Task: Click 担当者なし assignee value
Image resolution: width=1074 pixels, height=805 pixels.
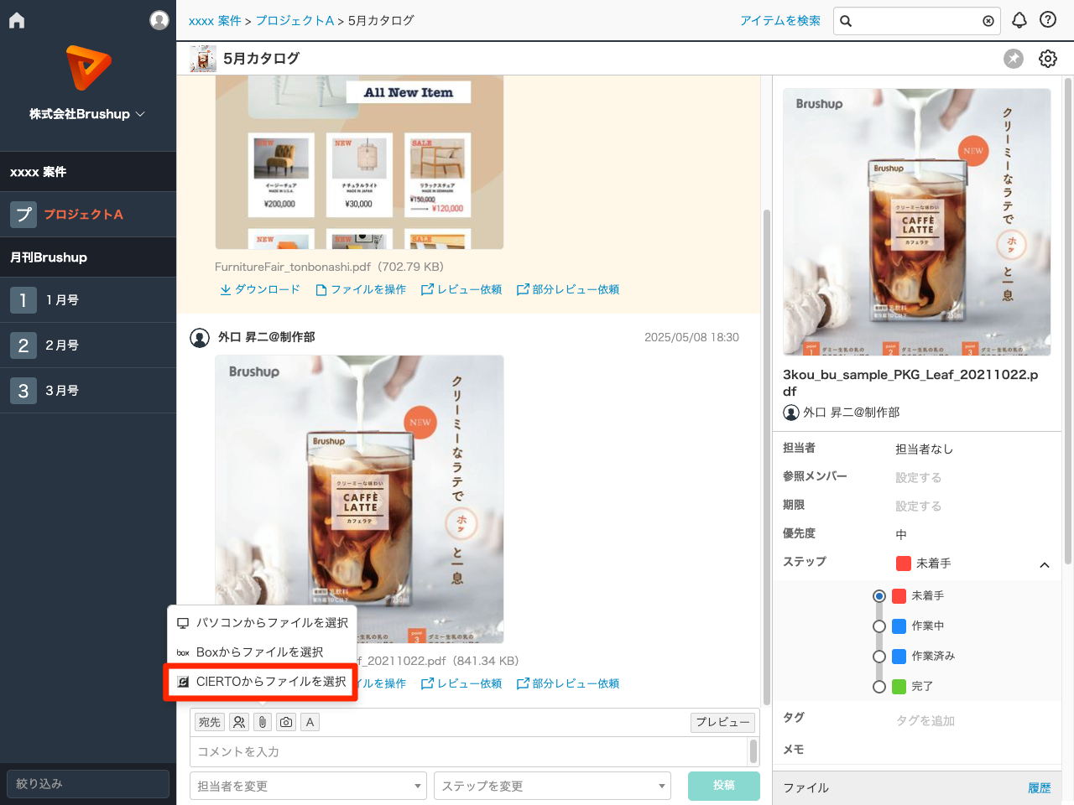Action: pyautogui.click(x=924, y=449)
